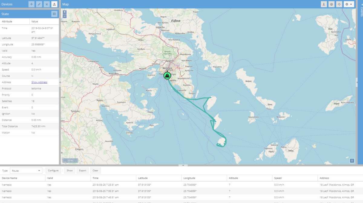Select the Nemesis boat marker on the map
Image resolution: width=363 pixels, height=203 pixels.
click(x=167, y=75)
